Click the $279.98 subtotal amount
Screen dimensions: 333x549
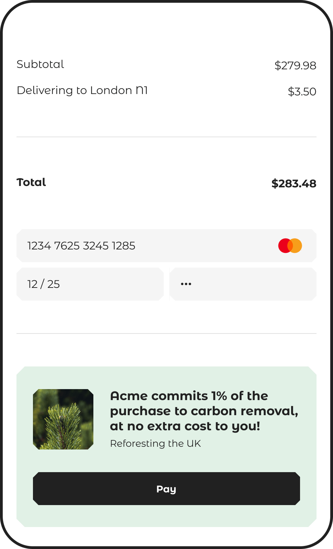[295, 65]
